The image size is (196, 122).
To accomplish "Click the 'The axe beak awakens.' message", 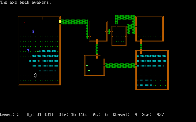I will [26, 2].
